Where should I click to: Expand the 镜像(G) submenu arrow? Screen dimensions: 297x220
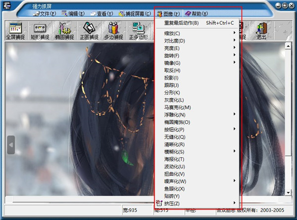pyautogui.click(x=234, y=62)
